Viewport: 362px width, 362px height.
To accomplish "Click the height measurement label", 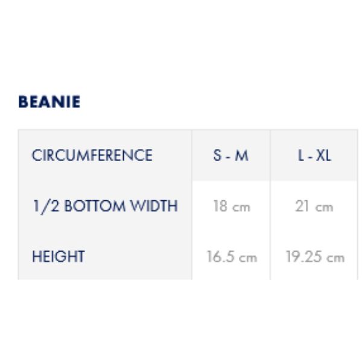I will tap(58, 256).
